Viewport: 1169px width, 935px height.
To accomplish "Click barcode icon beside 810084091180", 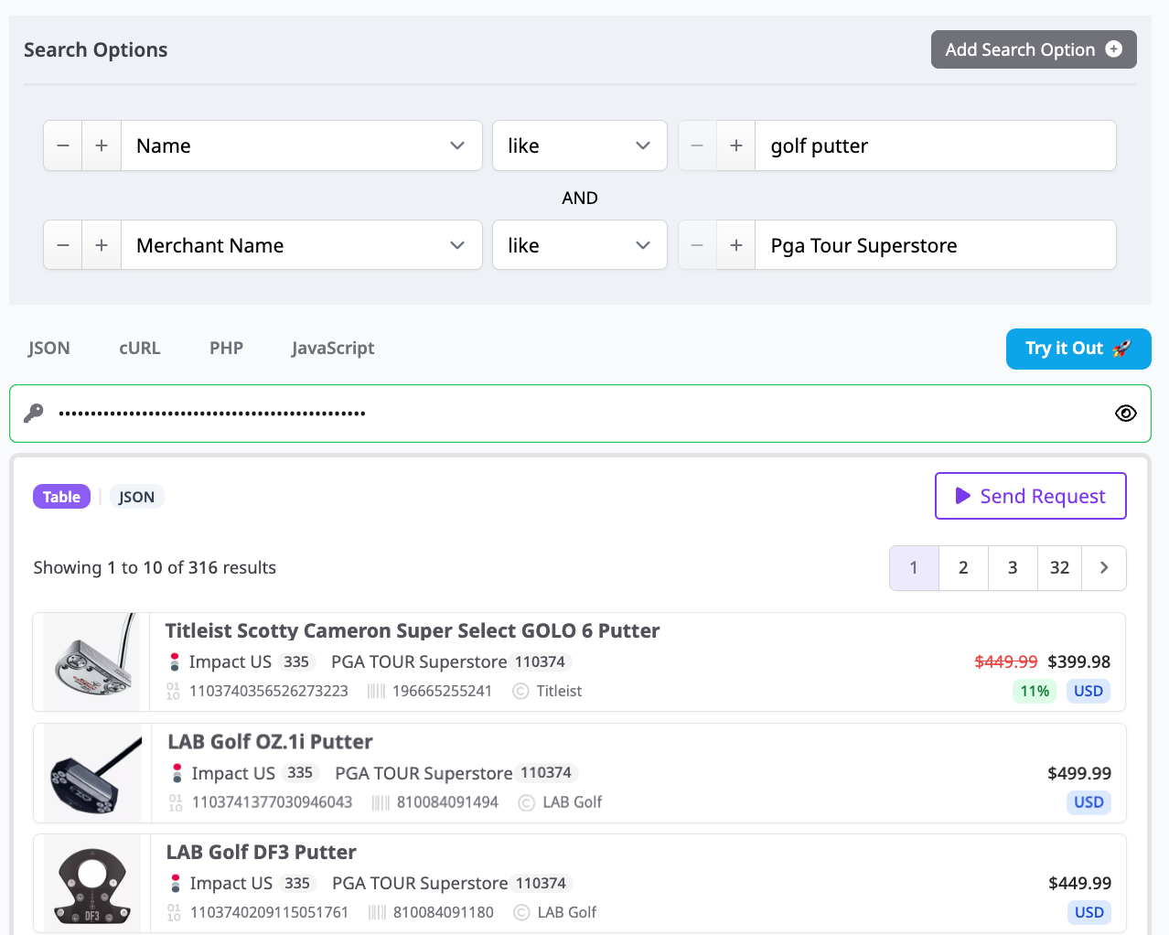I will click(x=377, y=912).
